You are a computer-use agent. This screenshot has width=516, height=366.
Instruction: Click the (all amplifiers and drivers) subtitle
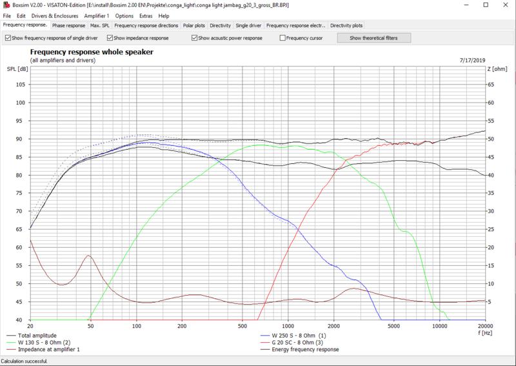coord(63,60)
